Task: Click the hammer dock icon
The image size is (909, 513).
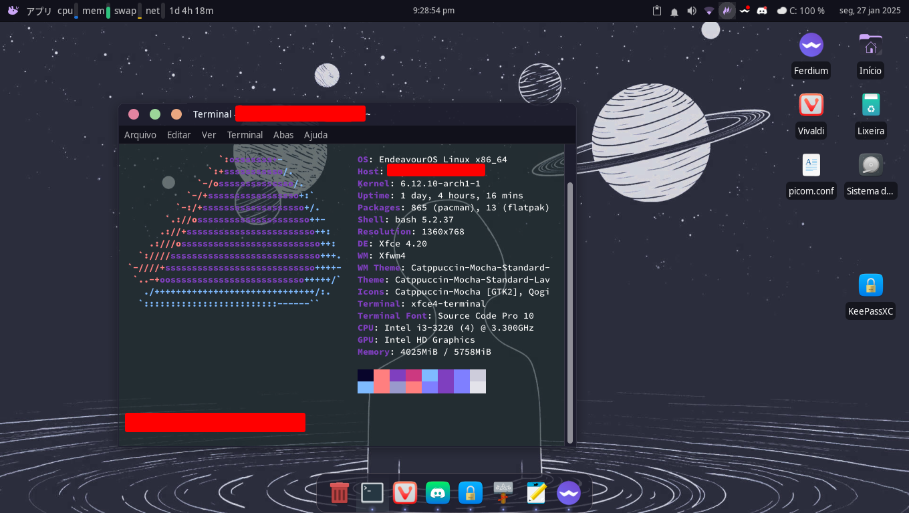Action: click(x=503, y=493)
